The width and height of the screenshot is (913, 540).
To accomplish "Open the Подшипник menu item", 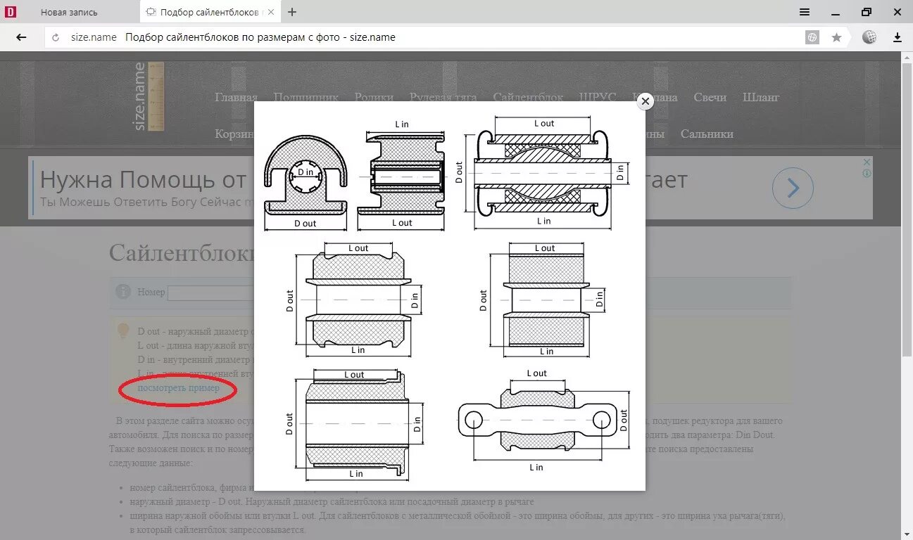I will [x=306, y=98].
